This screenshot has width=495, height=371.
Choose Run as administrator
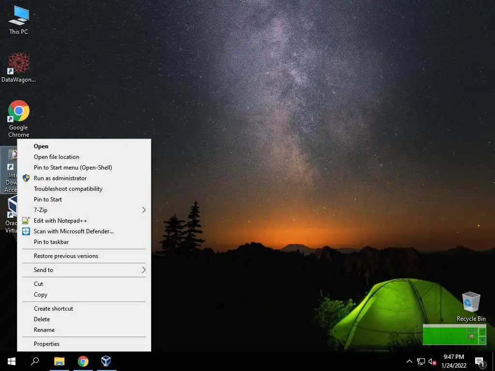(x=84, y=178)
